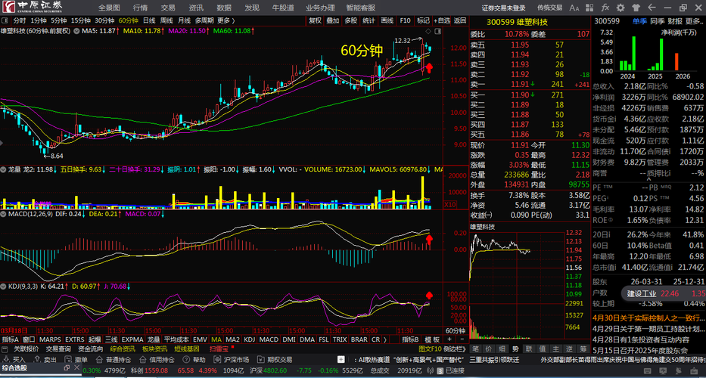Image resolution: width=706 pixels, height=378 pixels.
Task: Toggle 单季 view in financial panel
Action: (x=639, y=20)
